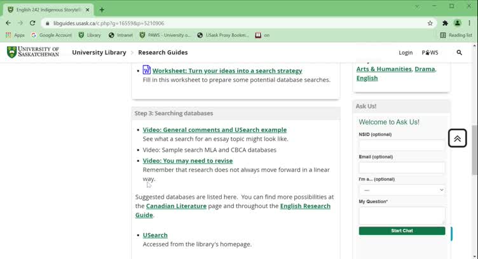This screenshot has width=478, height=259.
Task: Click the University of Saskatchewan logo
Action: [33, 52]
